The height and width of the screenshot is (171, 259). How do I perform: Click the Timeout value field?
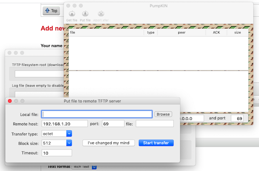(x=57, y=153)
